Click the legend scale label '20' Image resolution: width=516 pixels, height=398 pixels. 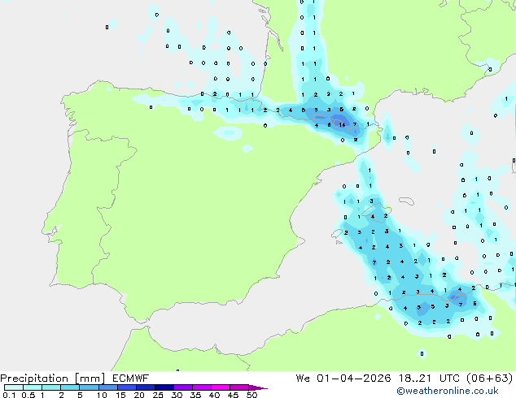tap(139, 395)
